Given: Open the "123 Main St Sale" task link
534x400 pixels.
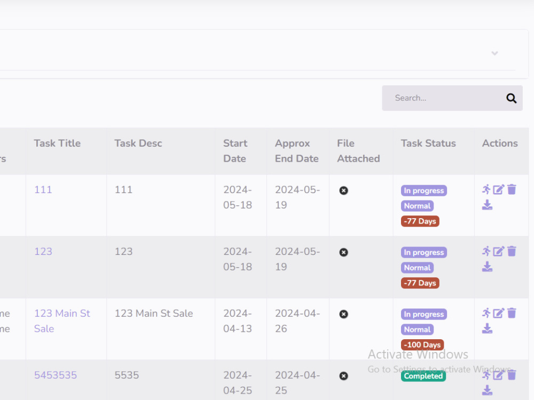Looking at the screenshot, I should [62, 321].
